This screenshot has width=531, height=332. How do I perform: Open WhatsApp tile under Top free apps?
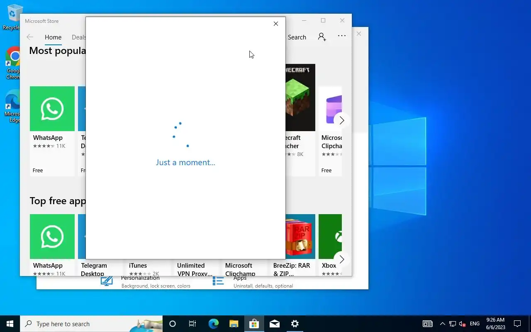(52, 245)
